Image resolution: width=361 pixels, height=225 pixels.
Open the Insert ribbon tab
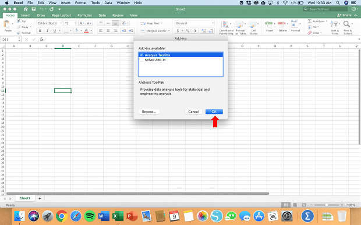pos(26,15)
